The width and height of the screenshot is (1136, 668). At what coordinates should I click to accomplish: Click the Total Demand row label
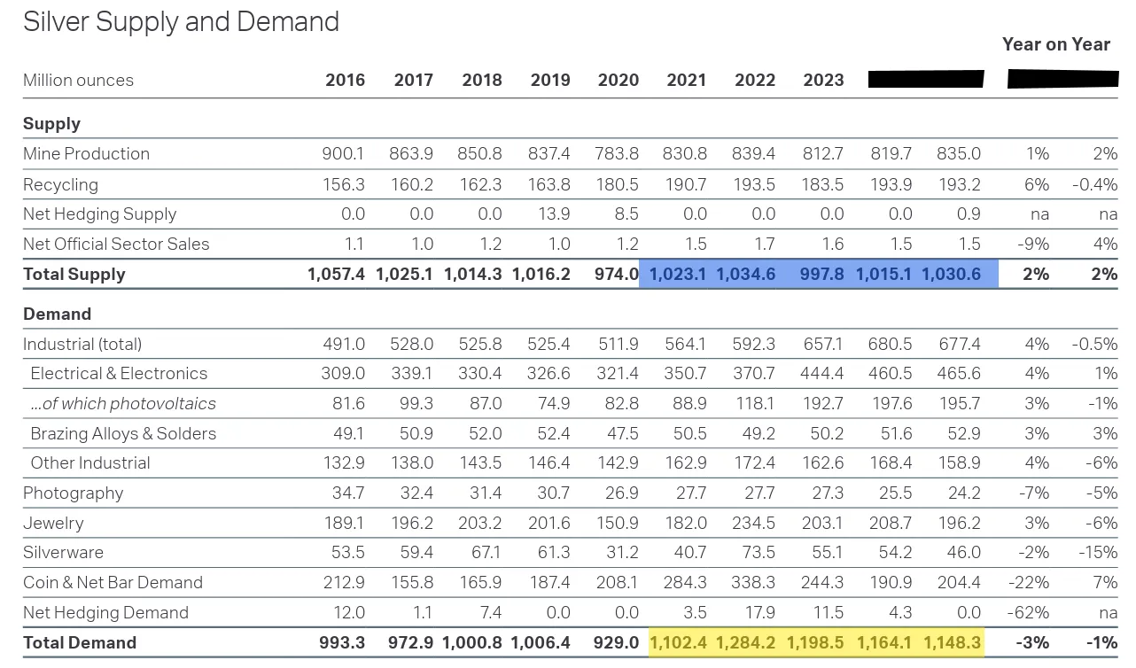click(x=80, y=642)
